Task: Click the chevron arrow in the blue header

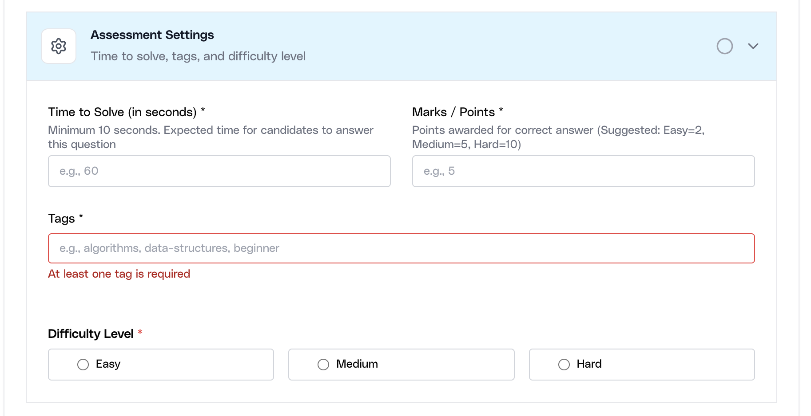Action: (753, 46)
